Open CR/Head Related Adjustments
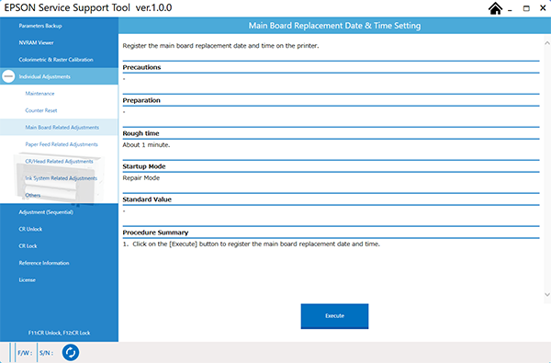The width and height of the screenshot is (551, 363). (59, 161)
